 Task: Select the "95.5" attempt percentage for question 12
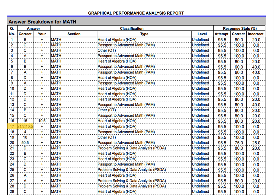pyautogui.click(x=222, y=100)
